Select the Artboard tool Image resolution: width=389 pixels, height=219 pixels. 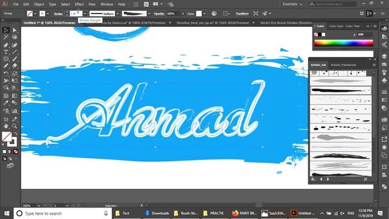[x=6, y=119]
